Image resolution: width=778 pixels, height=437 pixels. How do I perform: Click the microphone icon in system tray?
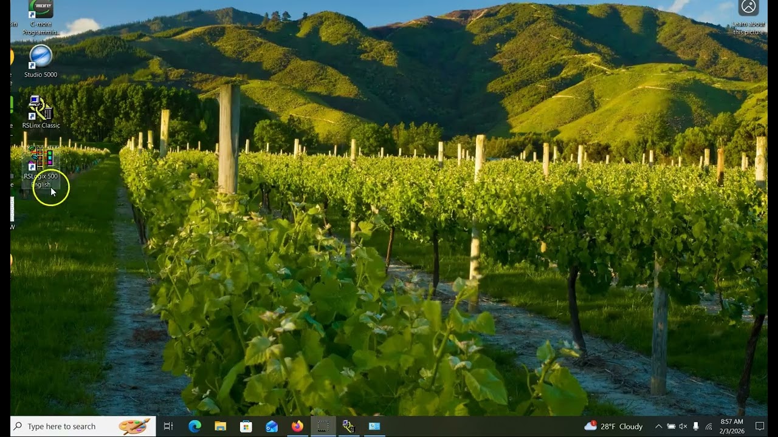pos(696,427)
